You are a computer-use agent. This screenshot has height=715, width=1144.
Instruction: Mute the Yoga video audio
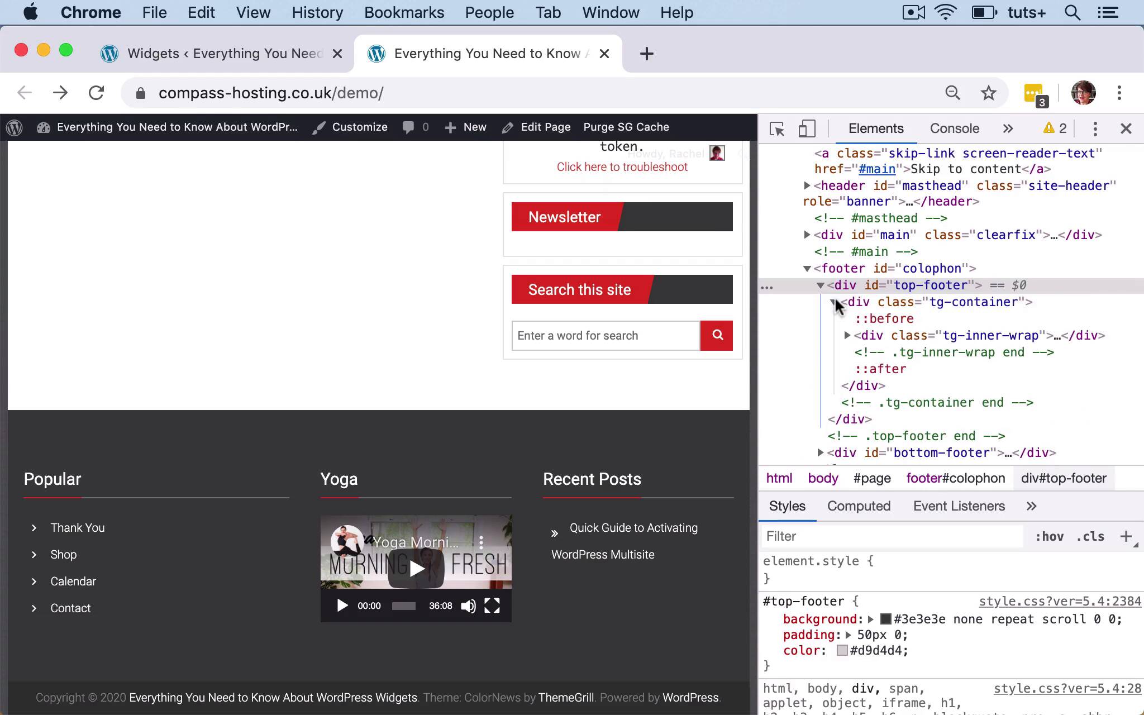(468, 606)
